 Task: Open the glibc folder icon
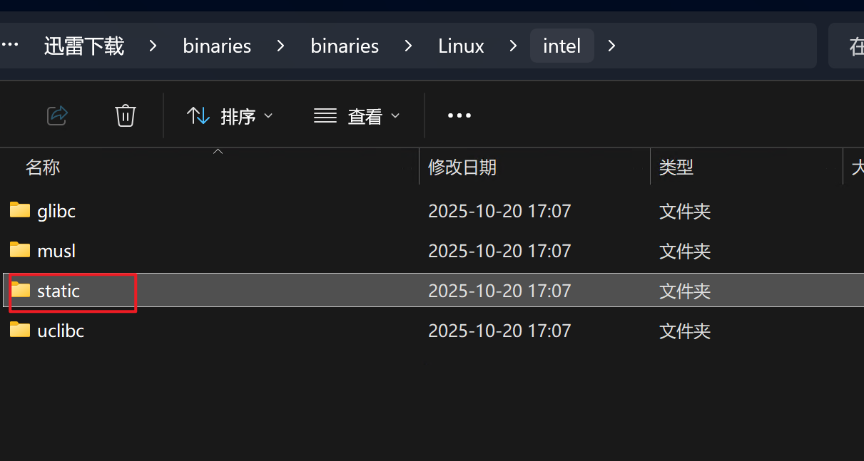coord(20,210)
